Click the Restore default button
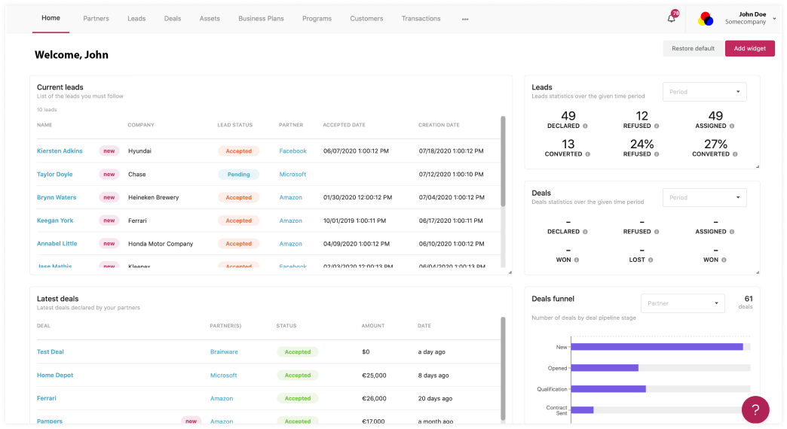This screenshot has height=429, width=787. click(693, 49)
